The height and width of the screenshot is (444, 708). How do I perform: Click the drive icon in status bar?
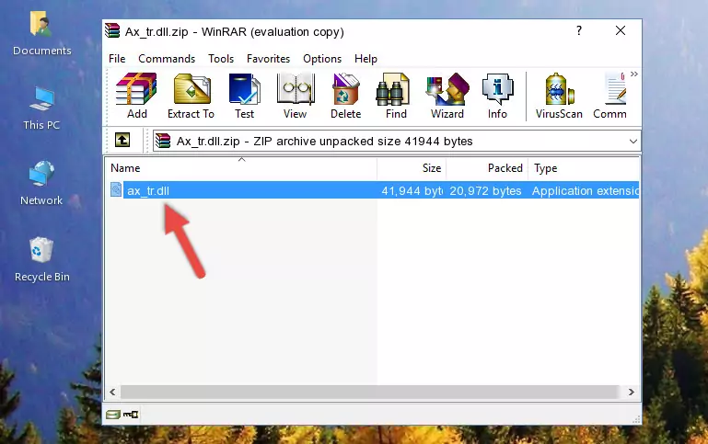113,415
